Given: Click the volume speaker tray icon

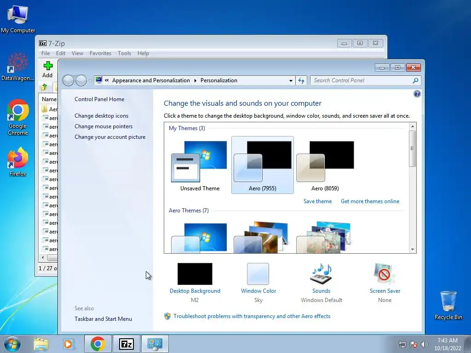Looking at the screenshot, I should pyautogui.click(x=424, y=344).
